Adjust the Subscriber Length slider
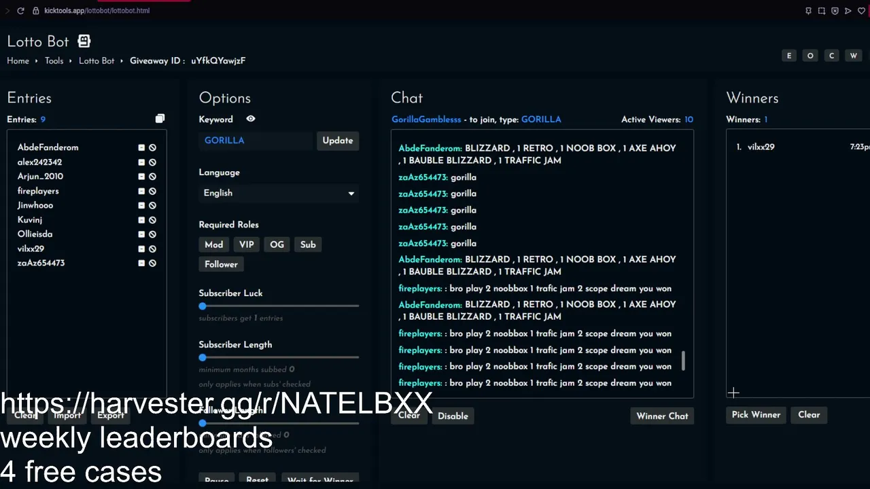Viewport: 870px width, 489px height. [203, 358]
